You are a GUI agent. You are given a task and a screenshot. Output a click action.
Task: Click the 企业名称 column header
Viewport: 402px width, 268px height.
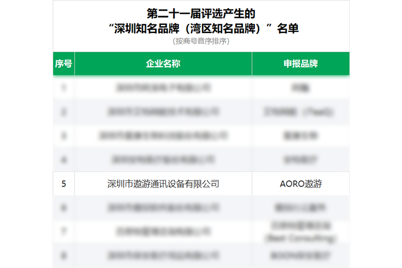163,64
